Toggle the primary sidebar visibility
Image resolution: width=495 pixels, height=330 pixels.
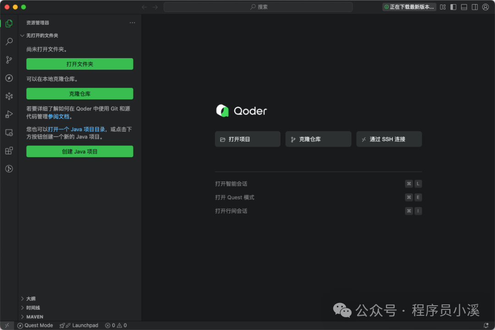(x=453, y=7)
